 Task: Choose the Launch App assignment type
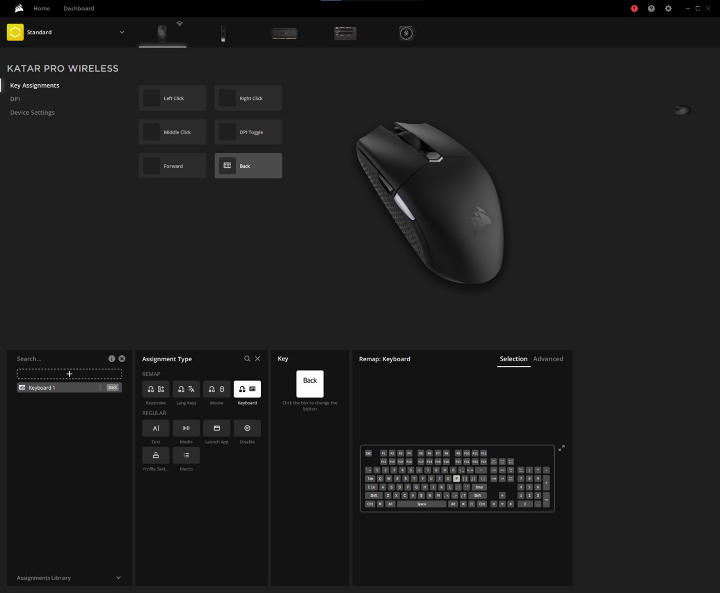216,428
